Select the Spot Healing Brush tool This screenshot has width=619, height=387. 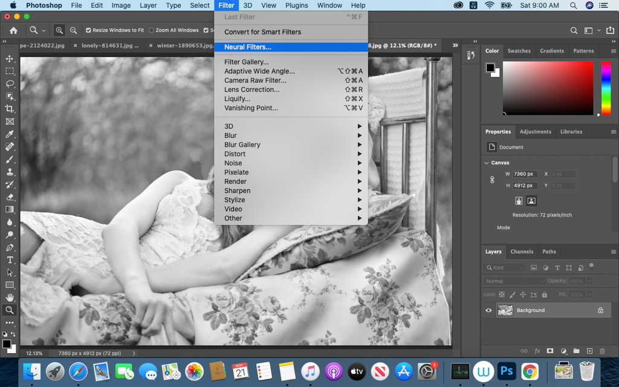pos(10,146)
